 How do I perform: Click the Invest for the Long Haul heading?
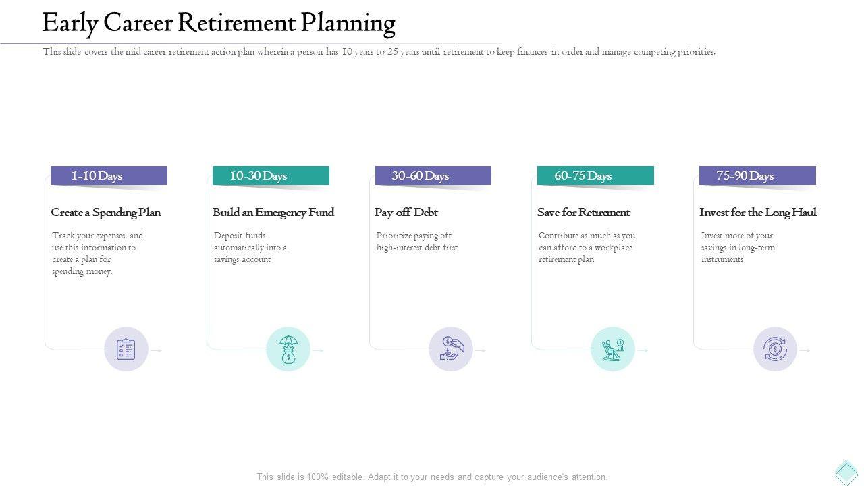758,213
